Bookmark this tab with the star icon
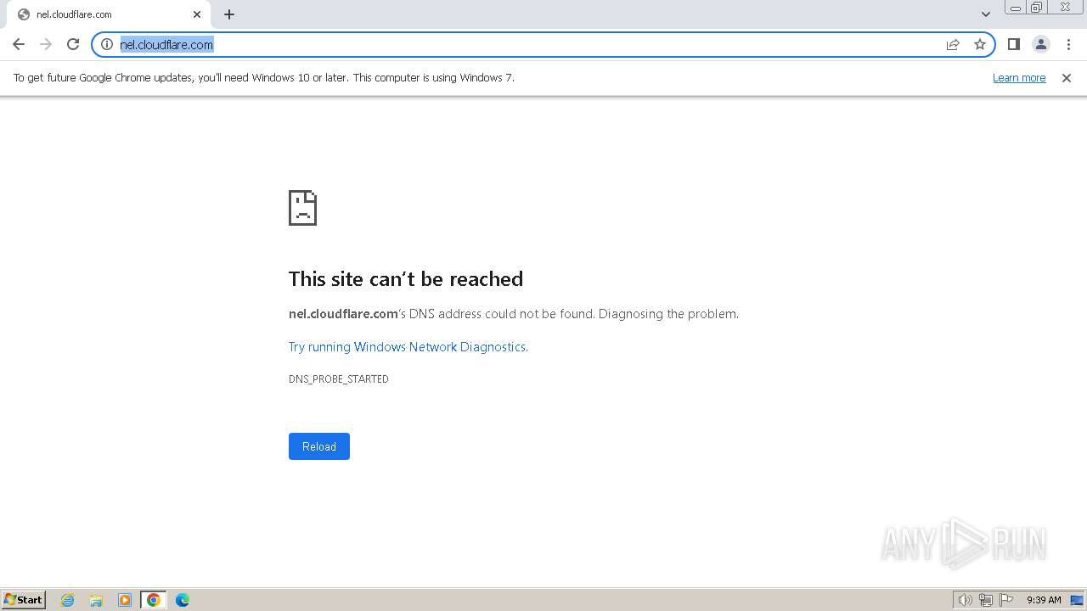The height and width of the screenshot is (611, 1087). coord(980,44)
